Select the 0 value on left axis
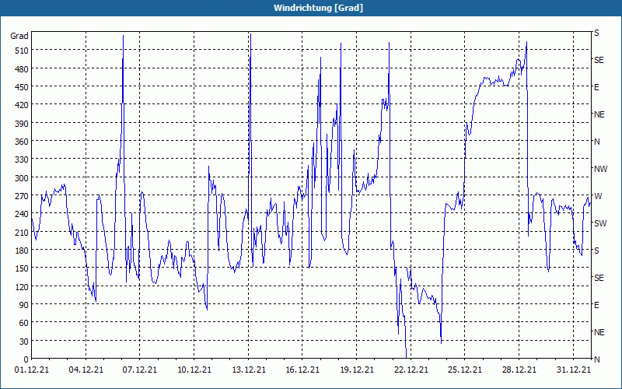 click(26, 359)
